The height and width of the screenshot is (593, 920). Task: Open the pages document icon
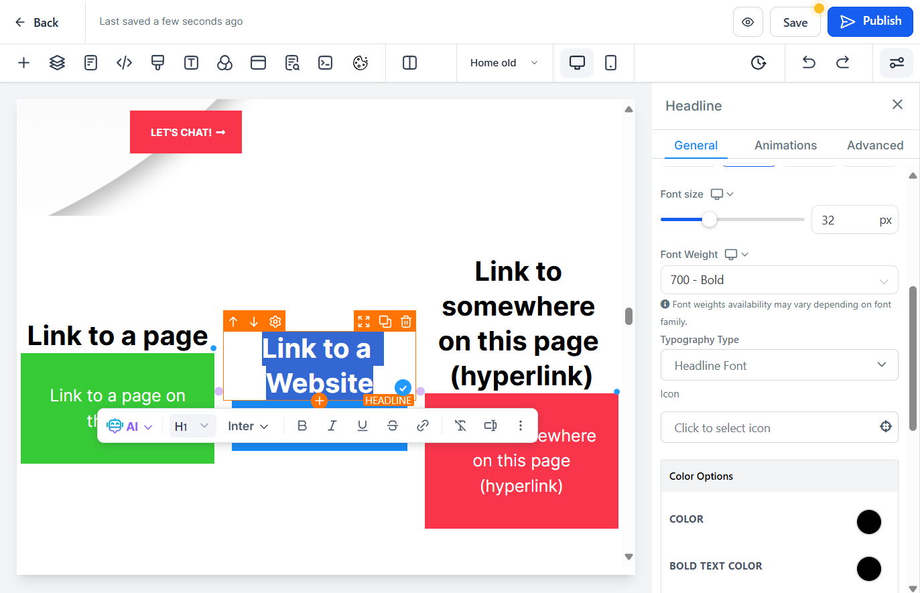(x=90, y=63)
